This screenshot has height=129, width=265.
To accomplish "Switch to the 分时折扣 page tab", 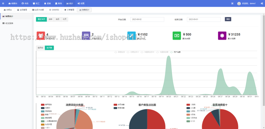I will (54, 10).
